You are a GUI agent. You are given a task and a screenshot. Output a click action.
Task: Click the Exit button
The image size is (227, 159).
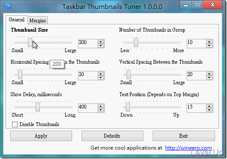(x=184, y=136)
